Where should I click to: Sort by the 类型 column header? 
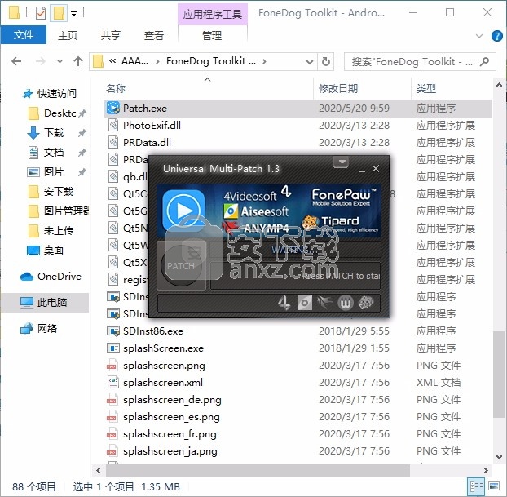click(426, 88)
